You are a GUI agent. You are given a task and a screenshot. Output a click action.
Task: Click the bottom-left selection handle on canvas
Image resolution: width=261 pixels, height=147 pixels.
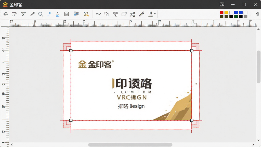tap(71, 120)
